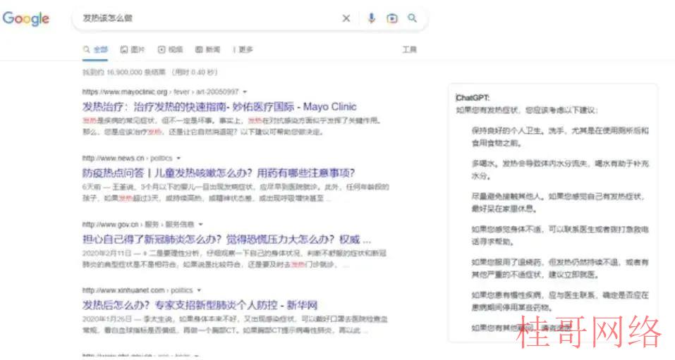Viewport: 675px width, 360px height.
Task: Click the 2020年2月11日 snippet under gov.cn result
Action: [x=235, y=259]
